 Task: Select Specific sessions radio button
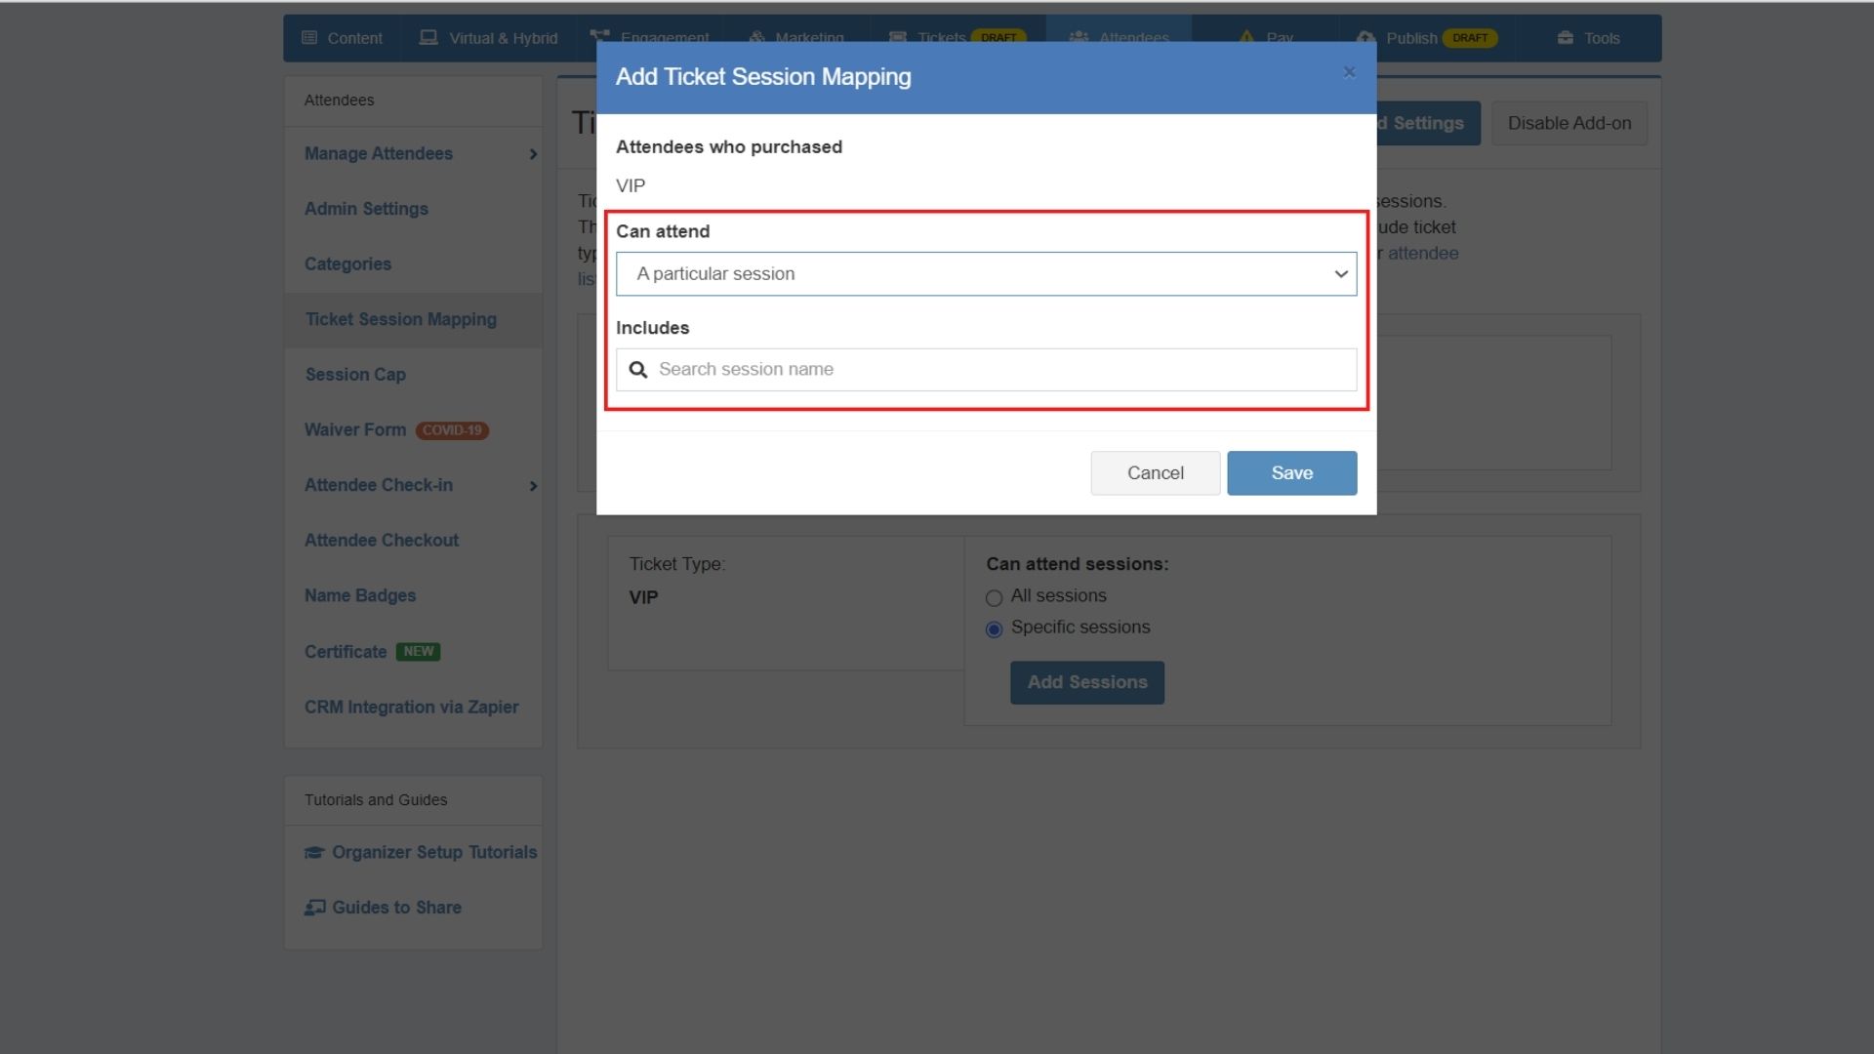tap(994, 629)
